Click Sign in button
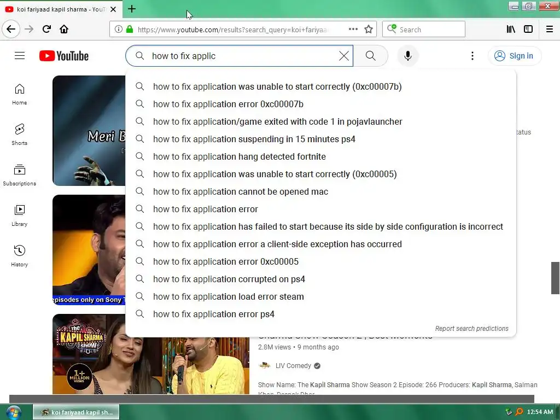The width and height of the screenshot is (560, 420). click(515, 56)
